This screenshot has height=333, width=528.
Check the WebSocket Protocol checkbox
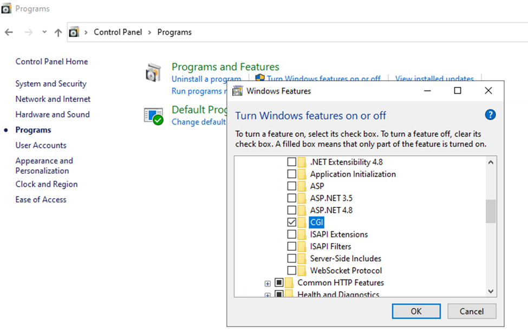click(x=291, y=270)
